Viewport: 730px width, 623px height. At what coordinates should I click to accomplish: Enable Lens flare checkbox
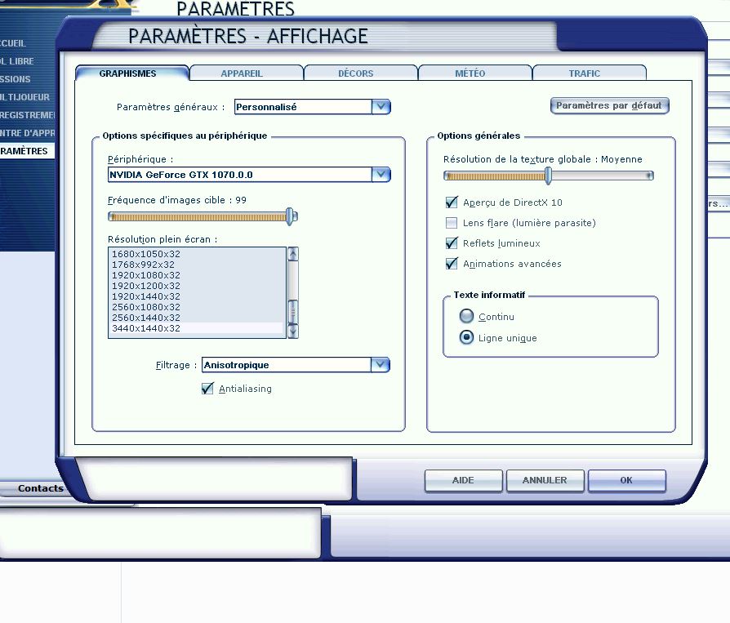click(452, 223)
